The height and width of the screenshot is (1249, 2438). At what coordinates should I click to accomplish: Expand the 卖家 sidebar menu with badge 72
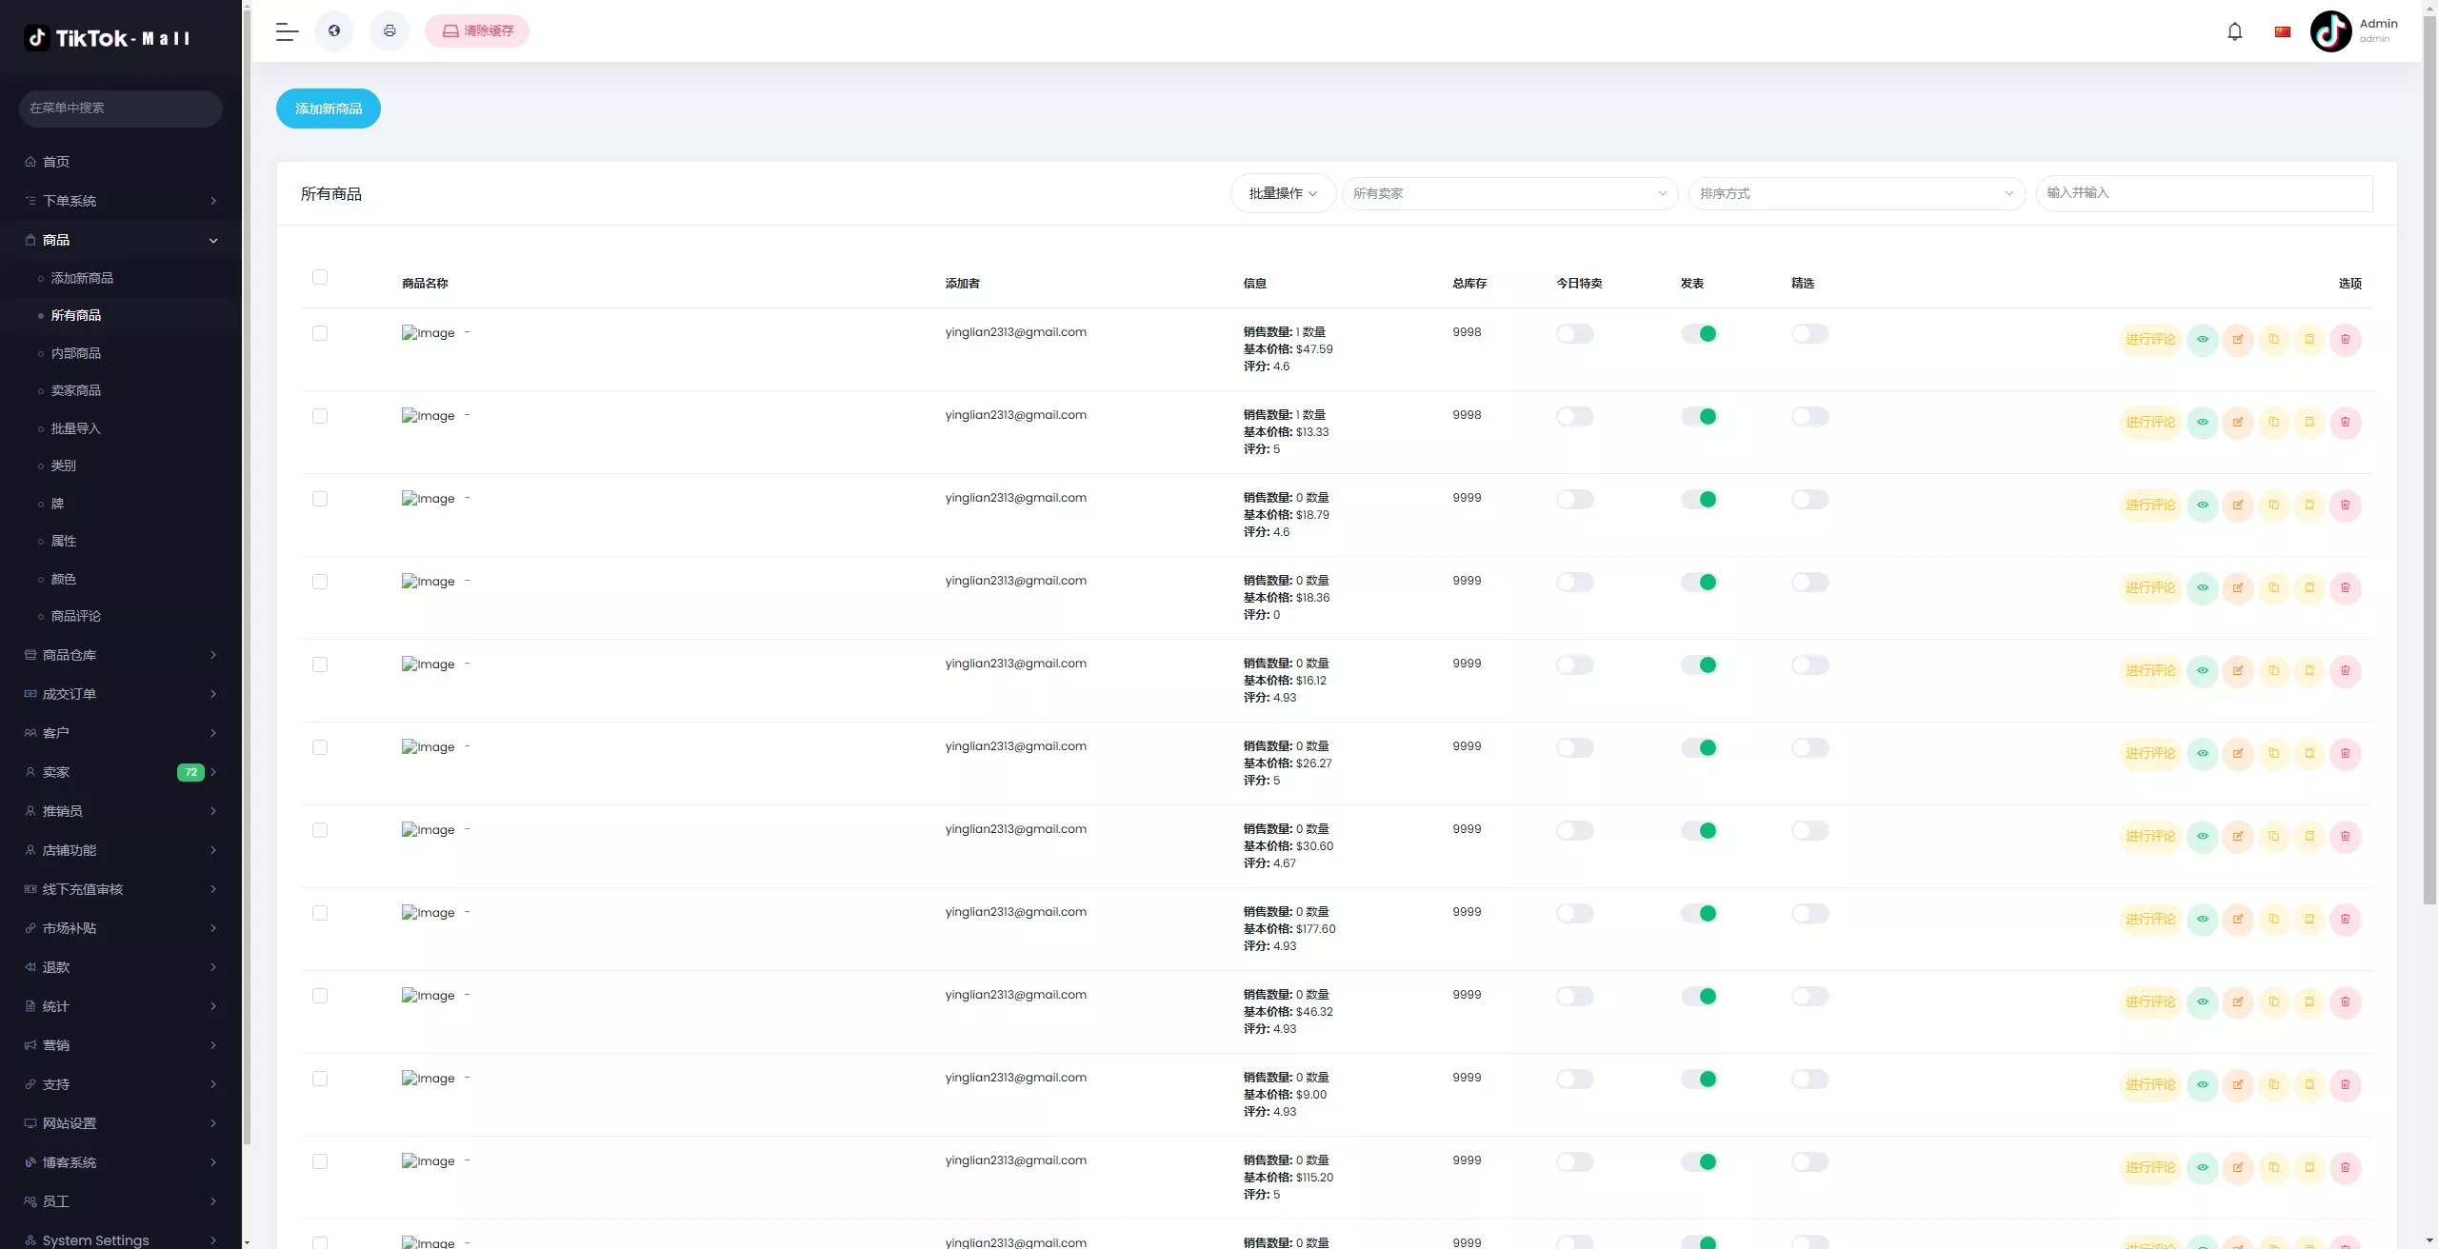tap(120, 772)
